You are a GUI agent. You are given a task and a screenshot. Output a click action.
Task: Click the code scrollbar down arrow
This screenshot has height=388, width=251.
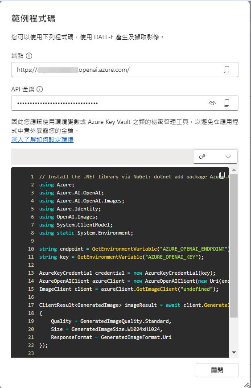pyautogui.click(x=234, y=352)
